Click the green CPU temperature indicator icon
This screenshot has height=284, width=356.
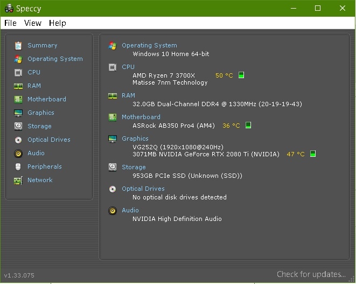[x=241, y=75]
